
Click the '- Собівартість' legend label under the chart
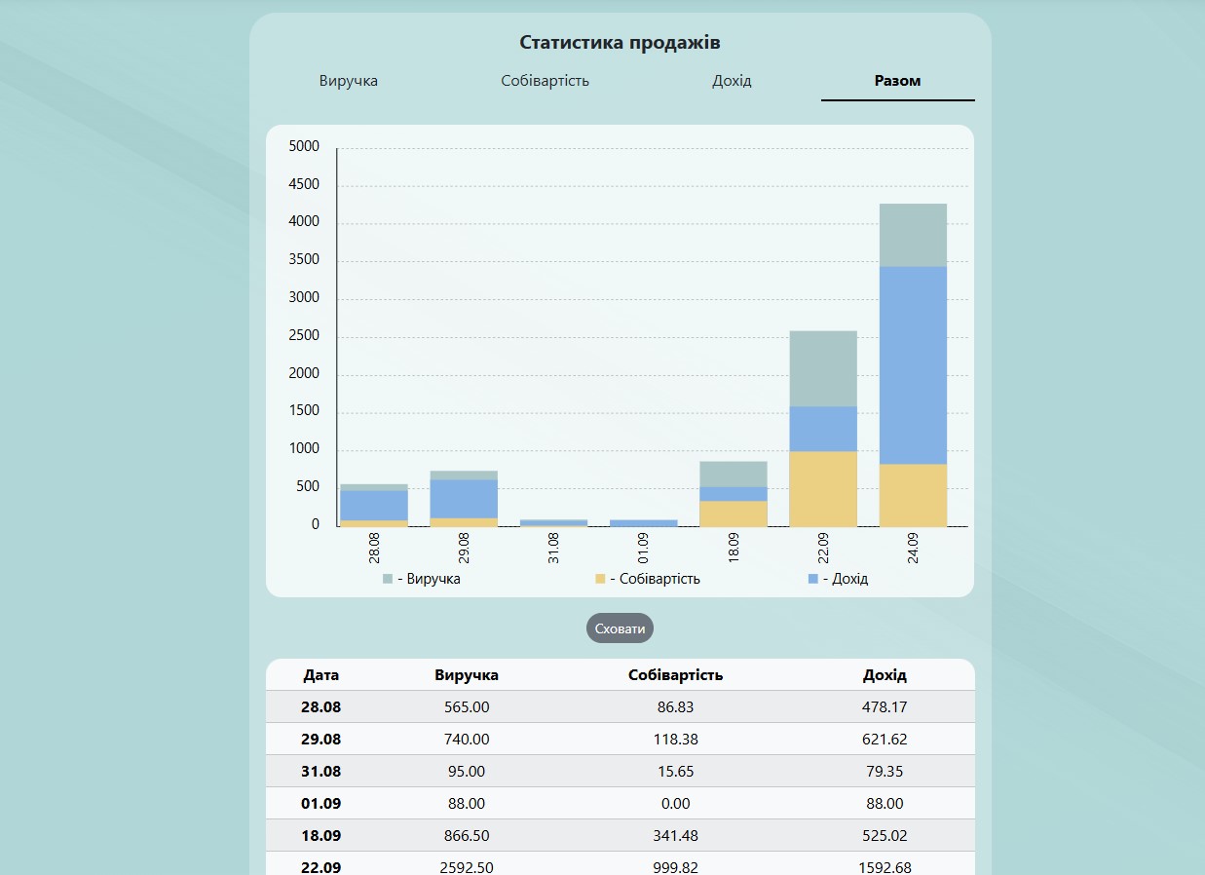655,579
